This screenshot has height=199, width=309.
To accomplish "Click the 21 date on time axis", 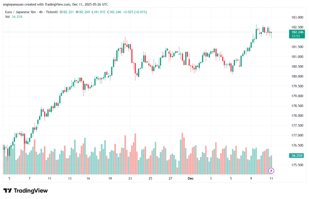I will [130, 178].
